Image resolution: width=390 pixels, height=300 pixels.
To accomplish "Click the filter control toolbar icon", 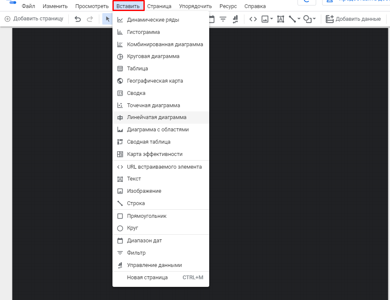I will click(223, 19).
